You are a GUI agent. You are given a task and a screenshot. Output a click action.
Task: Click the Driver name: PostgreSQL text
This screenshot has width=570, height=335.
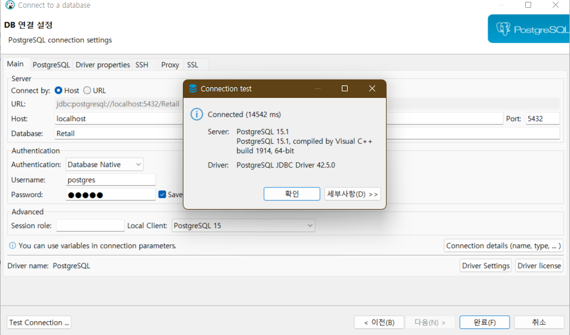click(49, 266)
